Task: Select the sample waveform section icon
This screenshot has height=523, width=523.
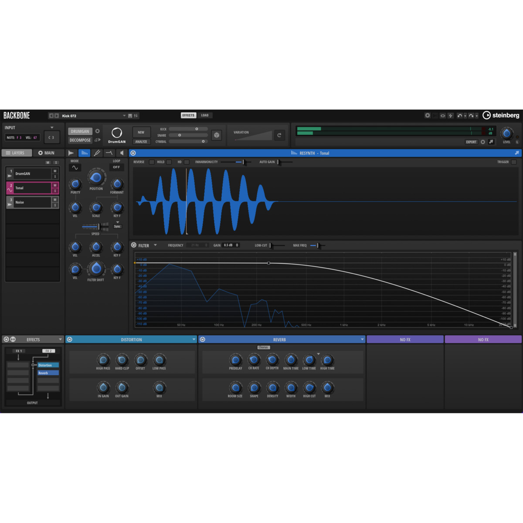Action: pos(71,153)
